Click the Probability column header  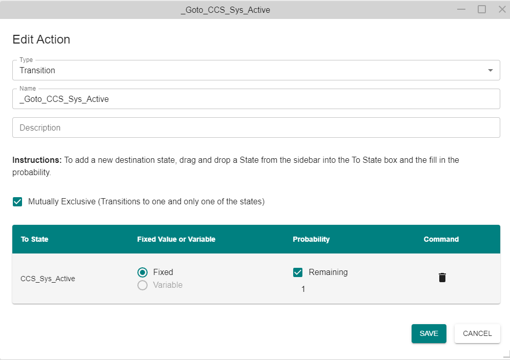(311, 239)
